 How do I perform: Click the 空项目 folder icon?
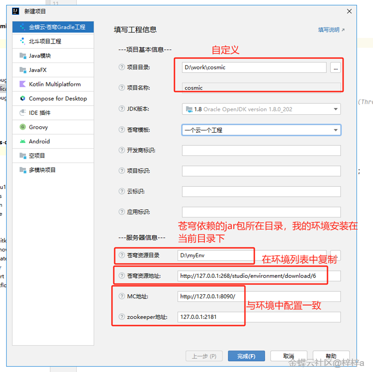point(23,155)
